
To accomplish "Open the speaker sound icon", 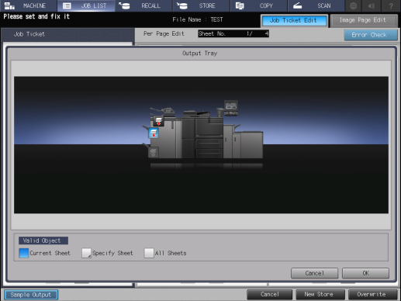I will pyautogui.click(x=372, y=5).
